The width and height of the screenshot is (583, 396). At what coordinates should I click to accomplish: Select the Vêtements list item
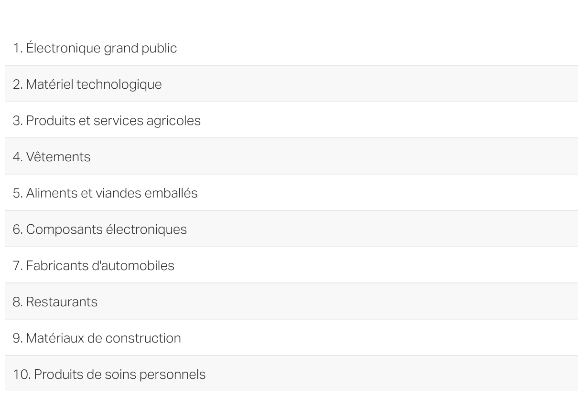pos(291,157)
